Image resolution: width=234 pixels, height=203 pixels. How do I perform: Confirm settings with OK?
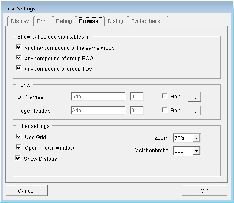coord(204,190)
